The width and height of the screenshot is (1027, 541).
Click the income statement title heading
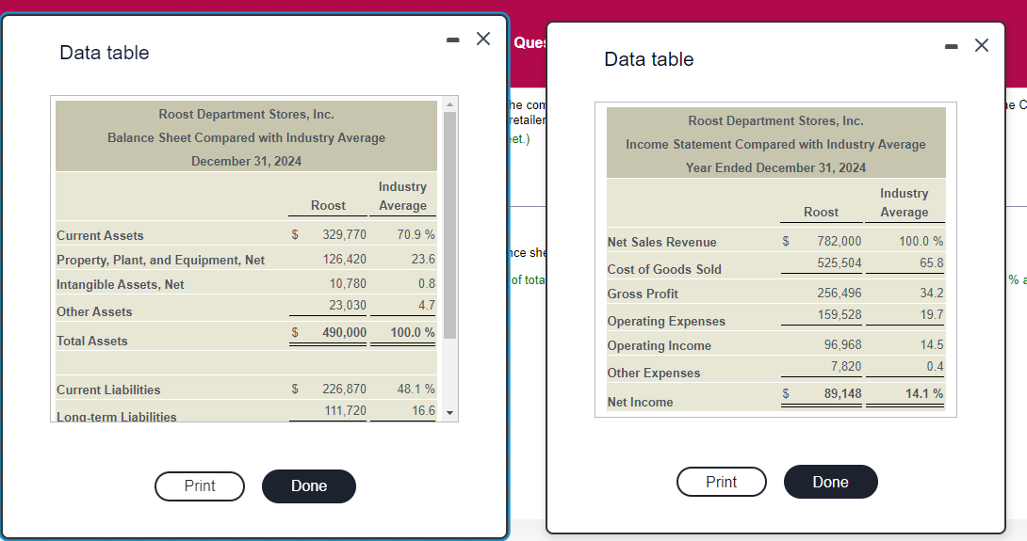[775, 144]
